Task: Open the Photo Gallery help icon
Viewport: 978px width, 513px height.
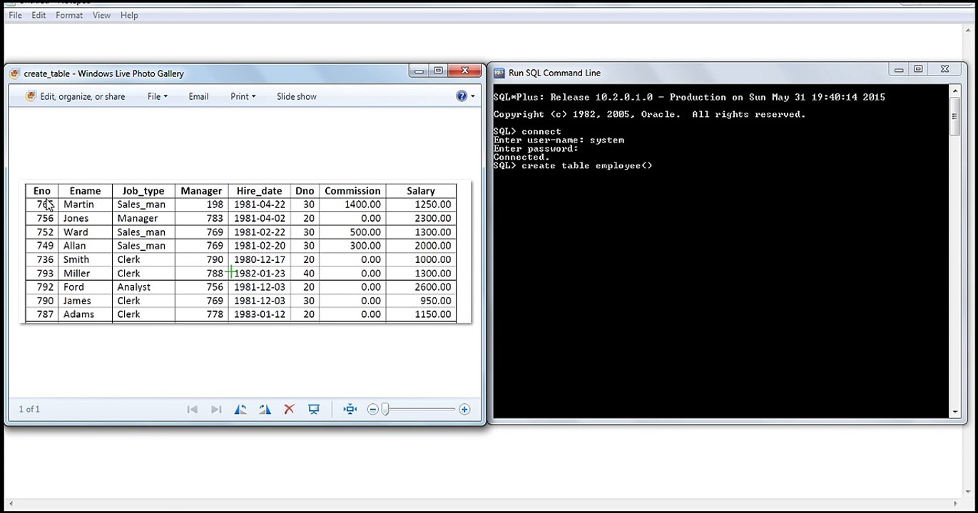Action: 461,96
